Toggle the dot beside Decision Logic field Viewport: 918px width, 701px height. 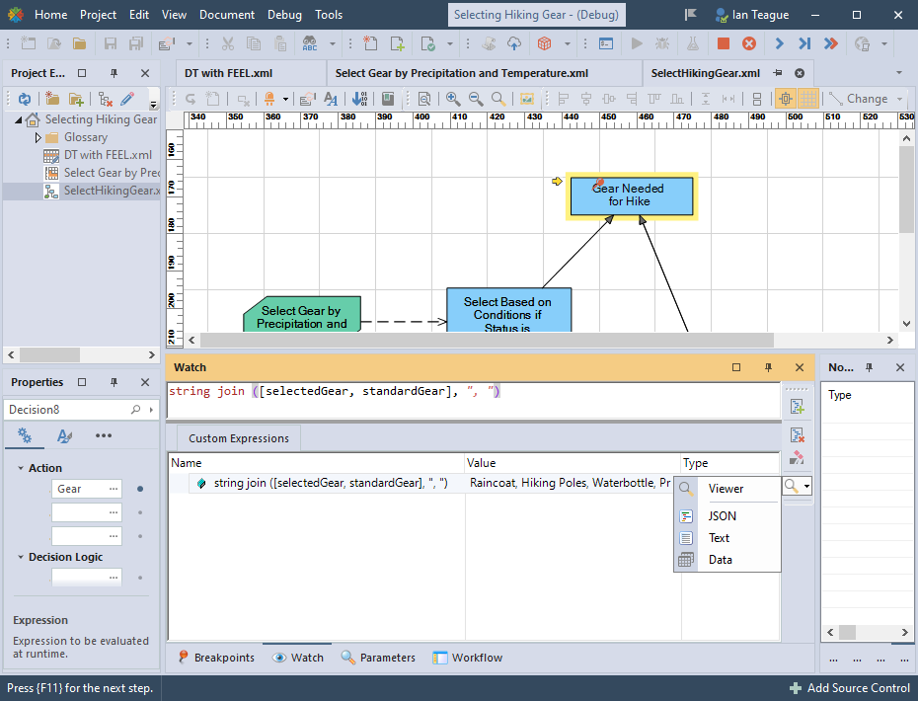(x=140, y=578)
